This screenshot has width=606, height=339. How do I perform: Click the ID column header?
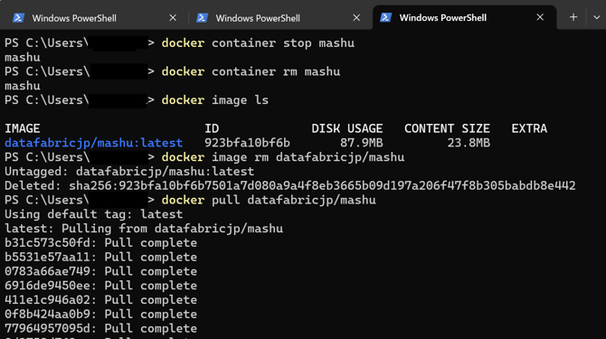click(212, 128)
